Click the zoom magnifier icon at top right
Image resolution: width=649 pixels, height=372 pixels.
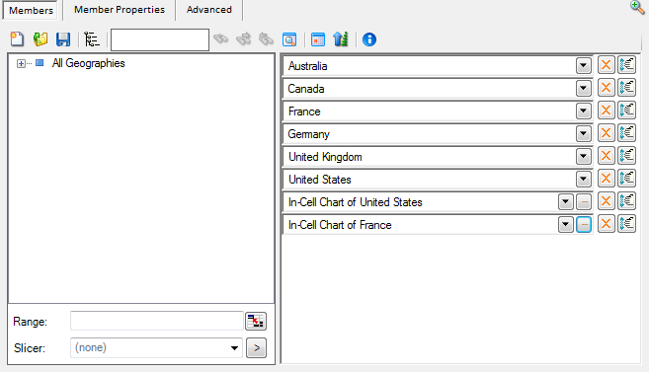(x=637, y=7)
